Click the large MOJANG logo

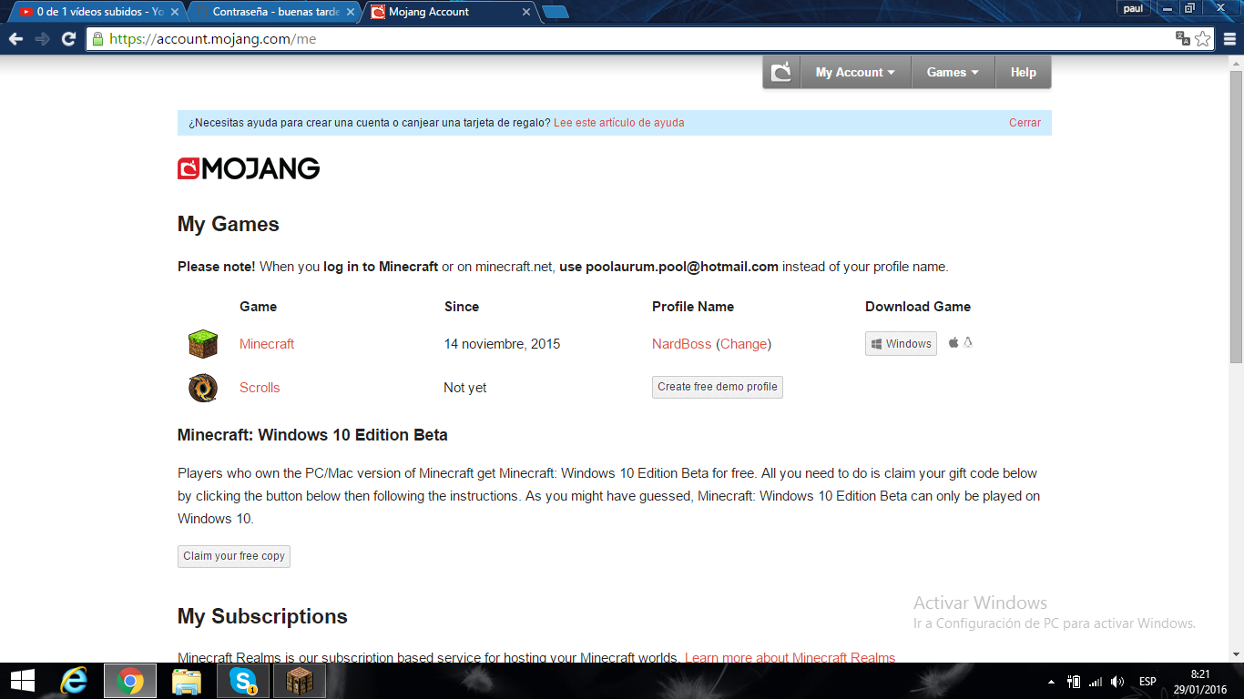(249, 168)
